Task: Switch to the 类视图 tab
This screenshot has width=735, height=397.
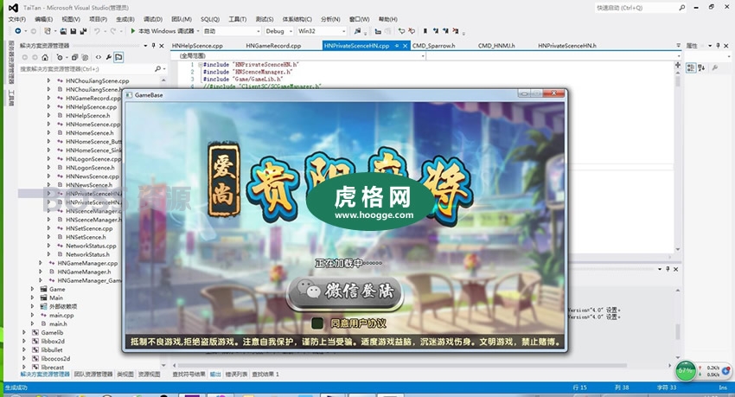Action: [x=125, y=374]
